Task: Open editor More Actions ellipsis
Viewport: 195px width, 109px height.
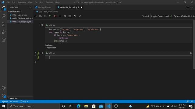Action: click(192, 7)
